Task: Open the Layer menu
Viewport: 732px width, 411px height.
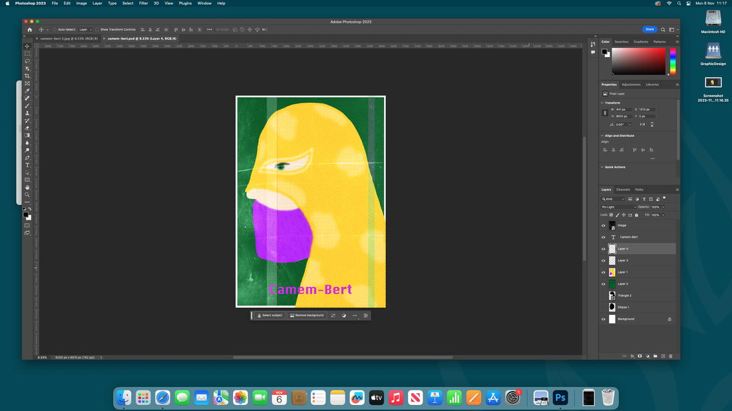Action: click(97, 3)
